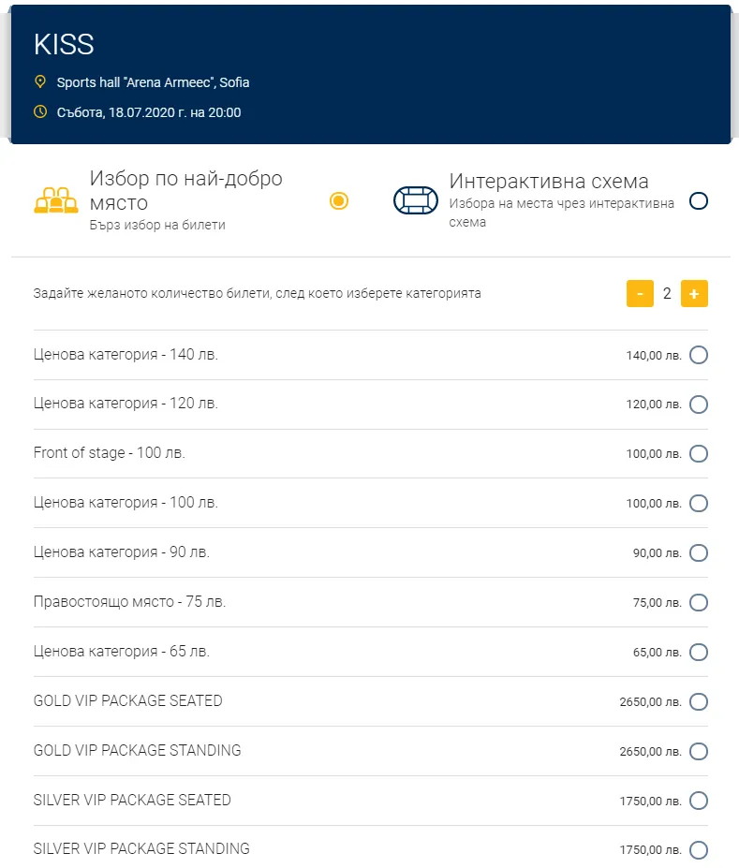
Task: Pick the 90,00 лв. price category radio
Action: [x=699, y=552]
